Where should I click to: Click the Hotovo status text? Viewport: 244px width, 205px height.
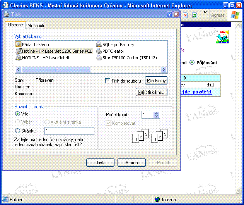click(x=17, y=200)
